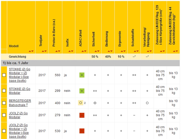
Task: Sort Schadstoffe ascending arrow
Action: click(x=135, y=51)
